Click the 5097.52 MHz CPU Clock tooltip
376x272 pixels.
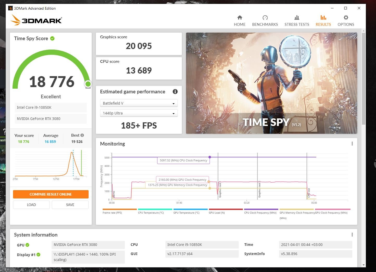[x=183, y=160]
